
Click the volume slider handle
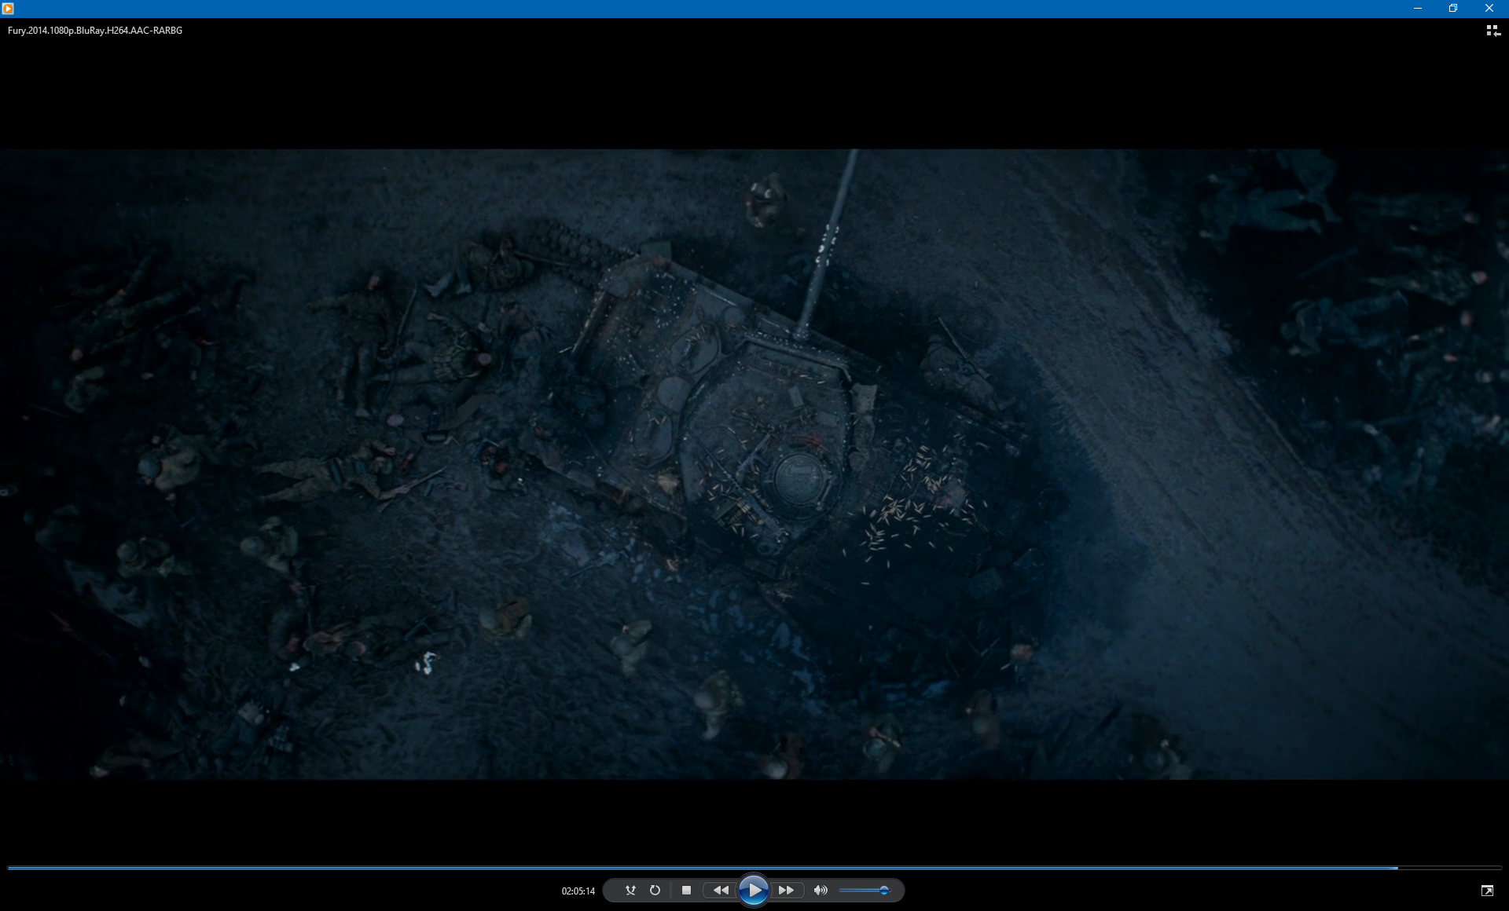tap(884, 890)
